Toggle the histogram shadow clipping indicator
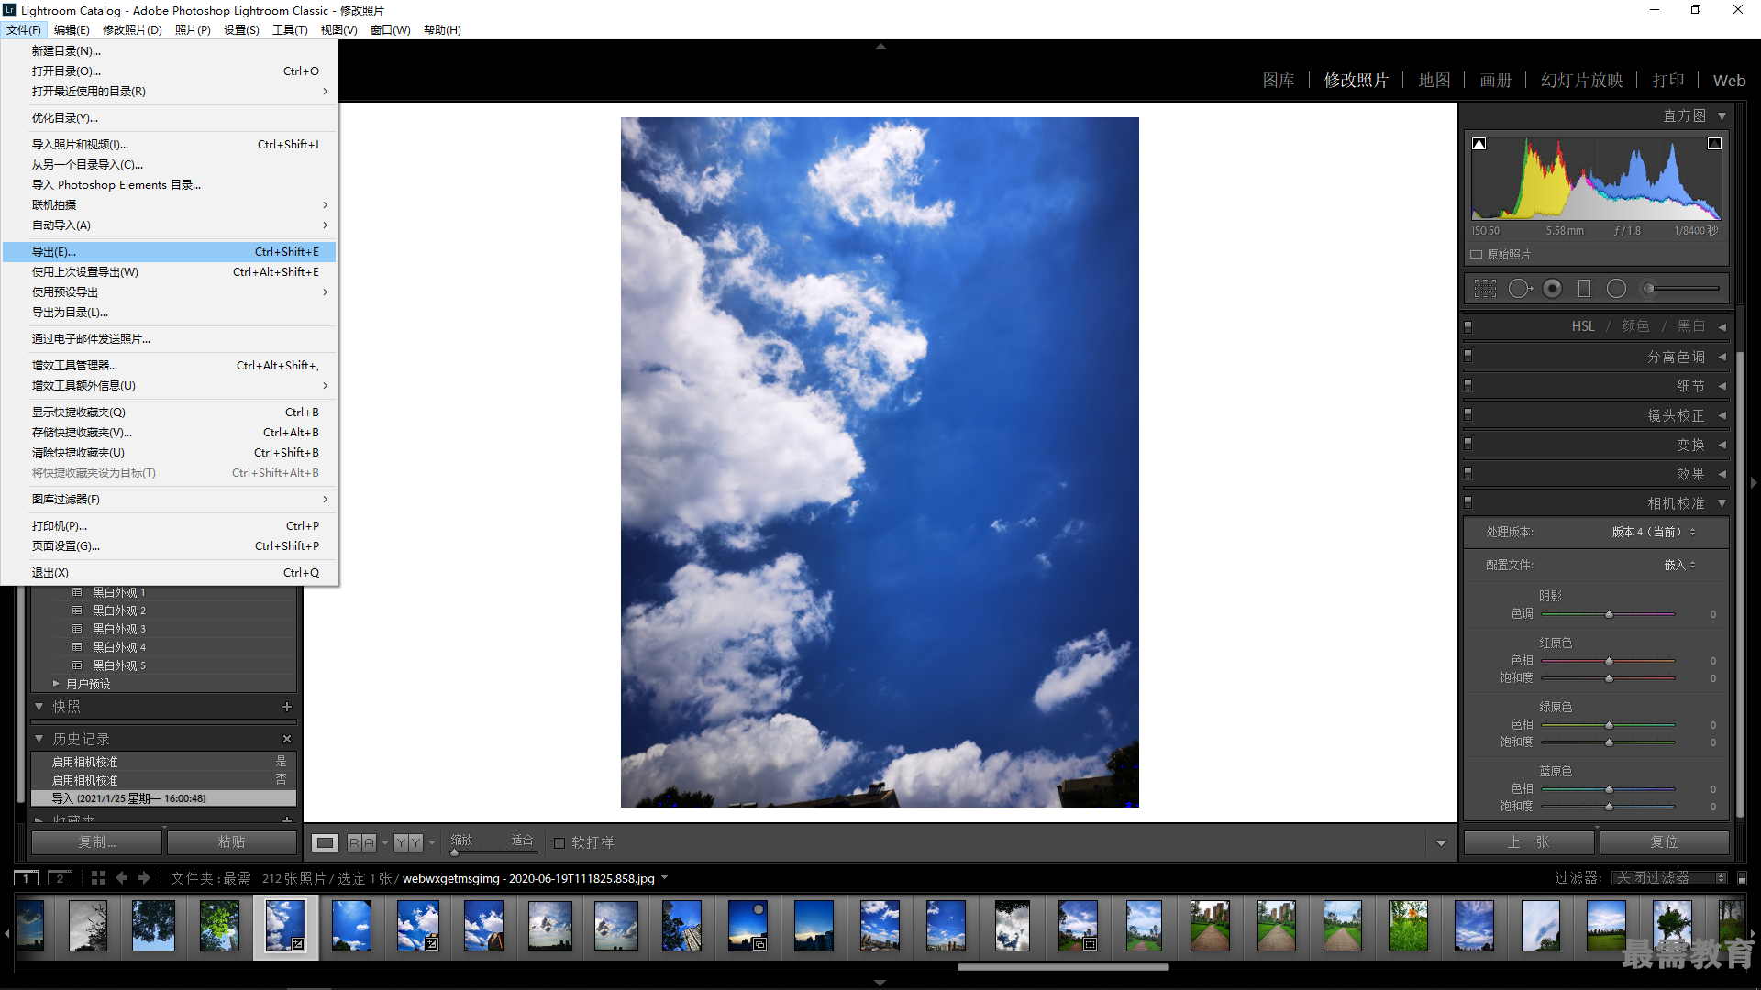1761x990 pixels. (1479, 144)
